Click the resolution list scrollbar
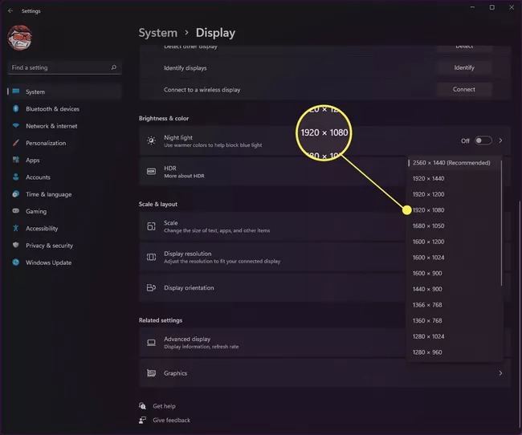The width and height of the screenshot is (522, 435). [x=501, y=223]
